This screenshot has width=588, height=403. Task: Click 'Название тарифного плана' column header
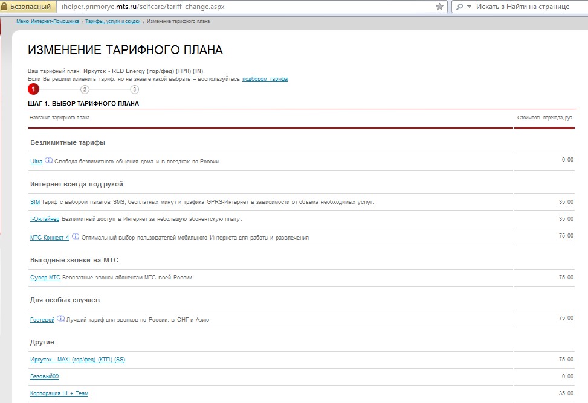tap(60, 118)
